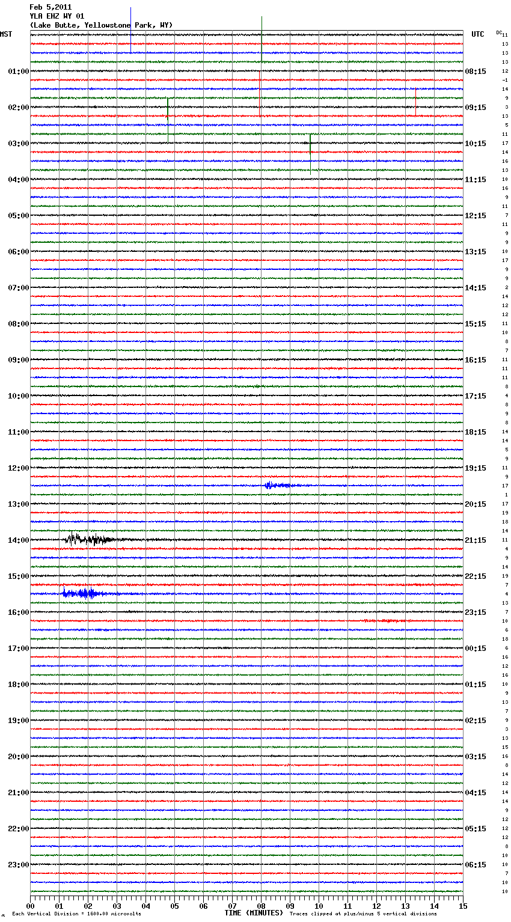The image size is (511, 922).
Task: Click the 'TIME (MINUTES)' axis title
Action: [254, 913]
